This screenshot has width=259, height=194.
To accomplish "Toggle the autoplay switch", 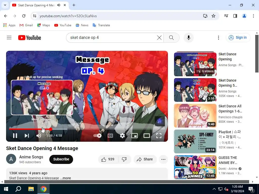I will point(97,136).
